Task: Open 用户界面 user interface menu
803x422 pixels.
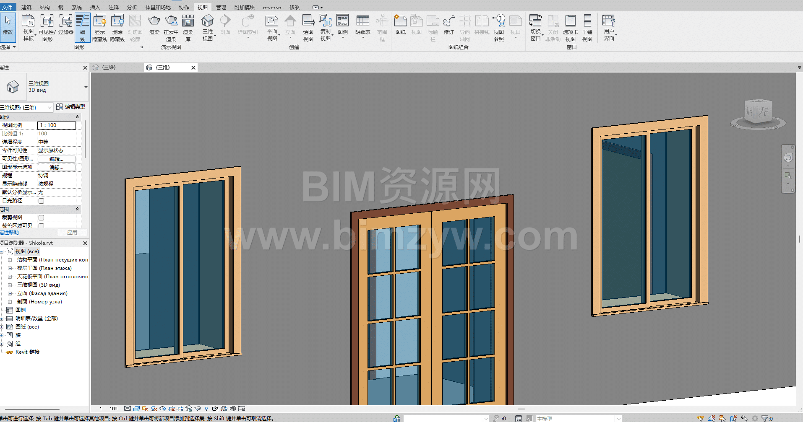Action: 609,28
